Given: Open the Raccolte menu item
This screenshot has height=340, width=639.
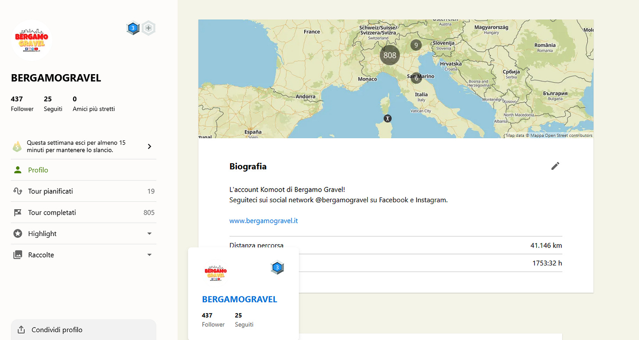Looking at the screenshot, I should (83, 255).
